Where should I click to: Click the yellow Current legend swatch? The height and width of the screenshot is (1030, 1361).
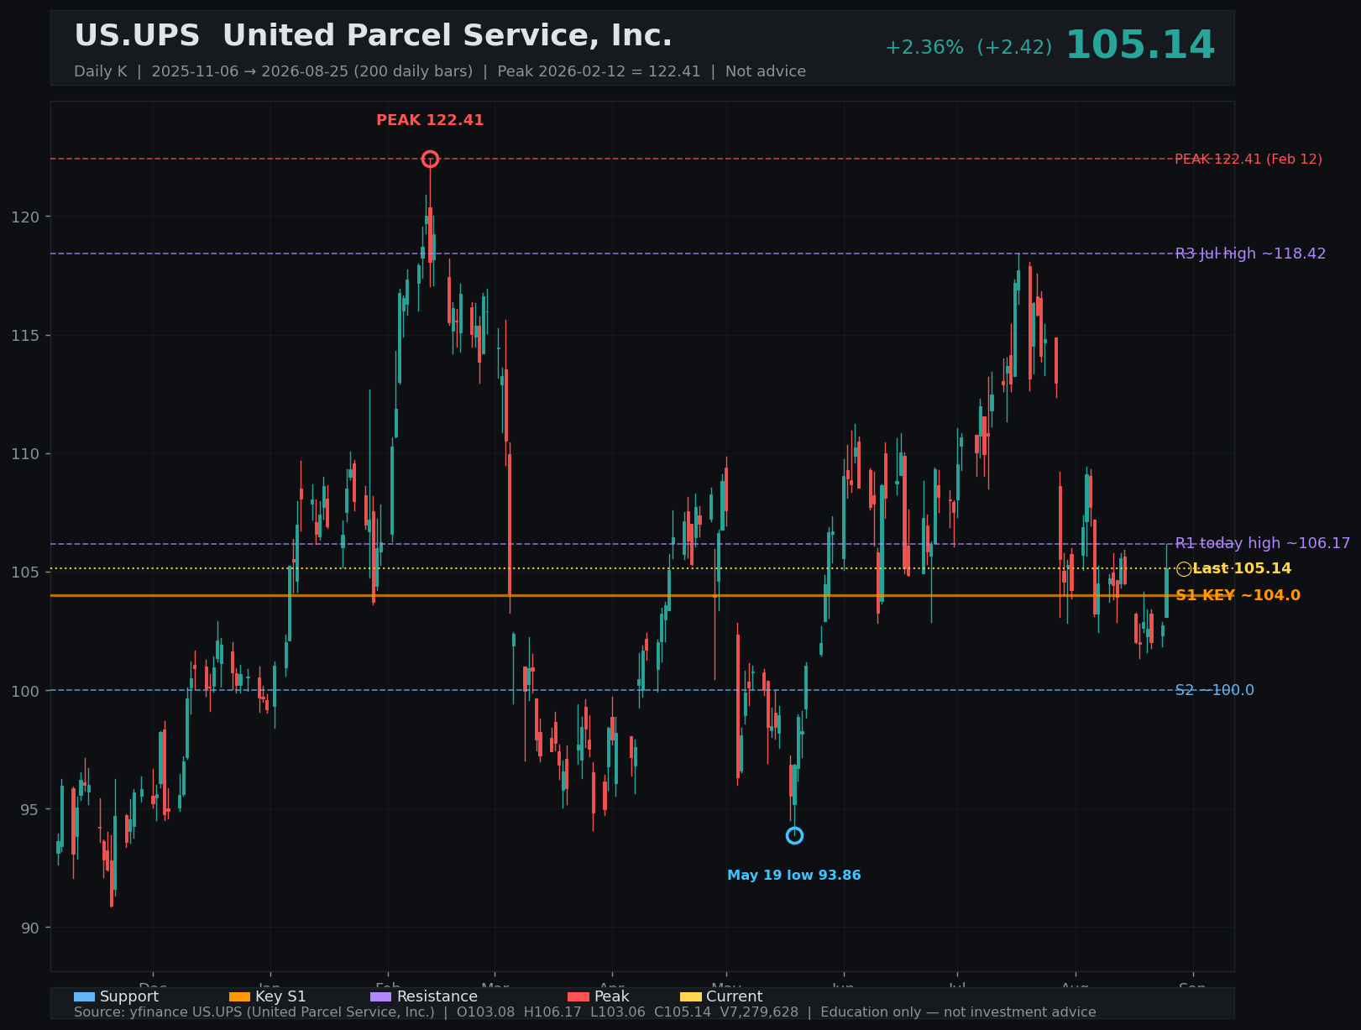click(690, 996)
